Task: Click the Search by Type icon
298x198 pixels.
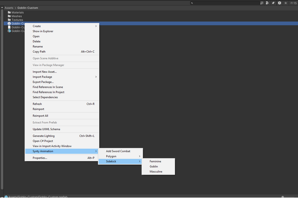Action: point(267,3)
